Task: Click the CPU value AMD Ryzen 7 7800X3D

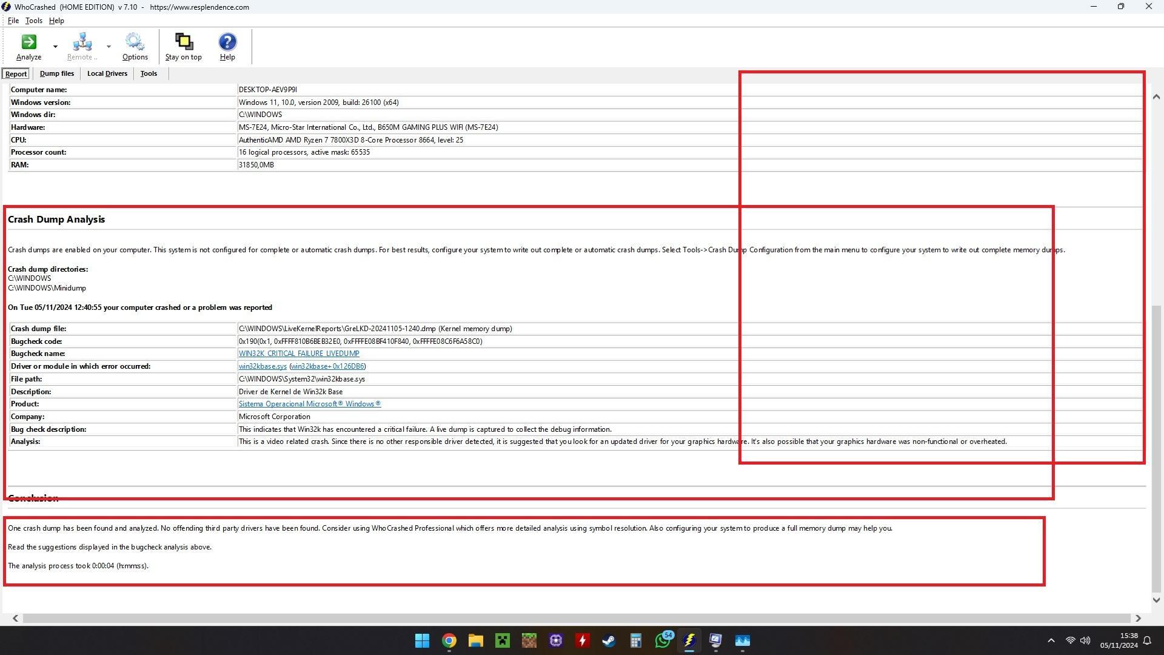Action: [350, 140]
